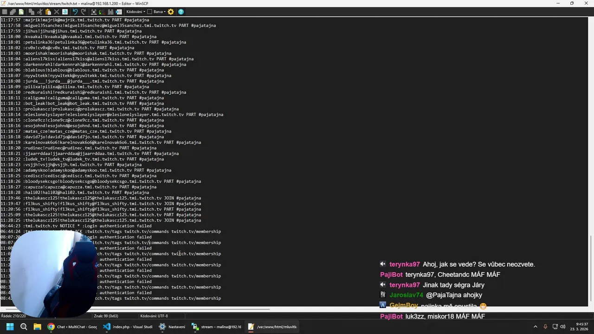Click the Find Next binoculars icon
Screen dimensions: 594x334
click(110, 12)
